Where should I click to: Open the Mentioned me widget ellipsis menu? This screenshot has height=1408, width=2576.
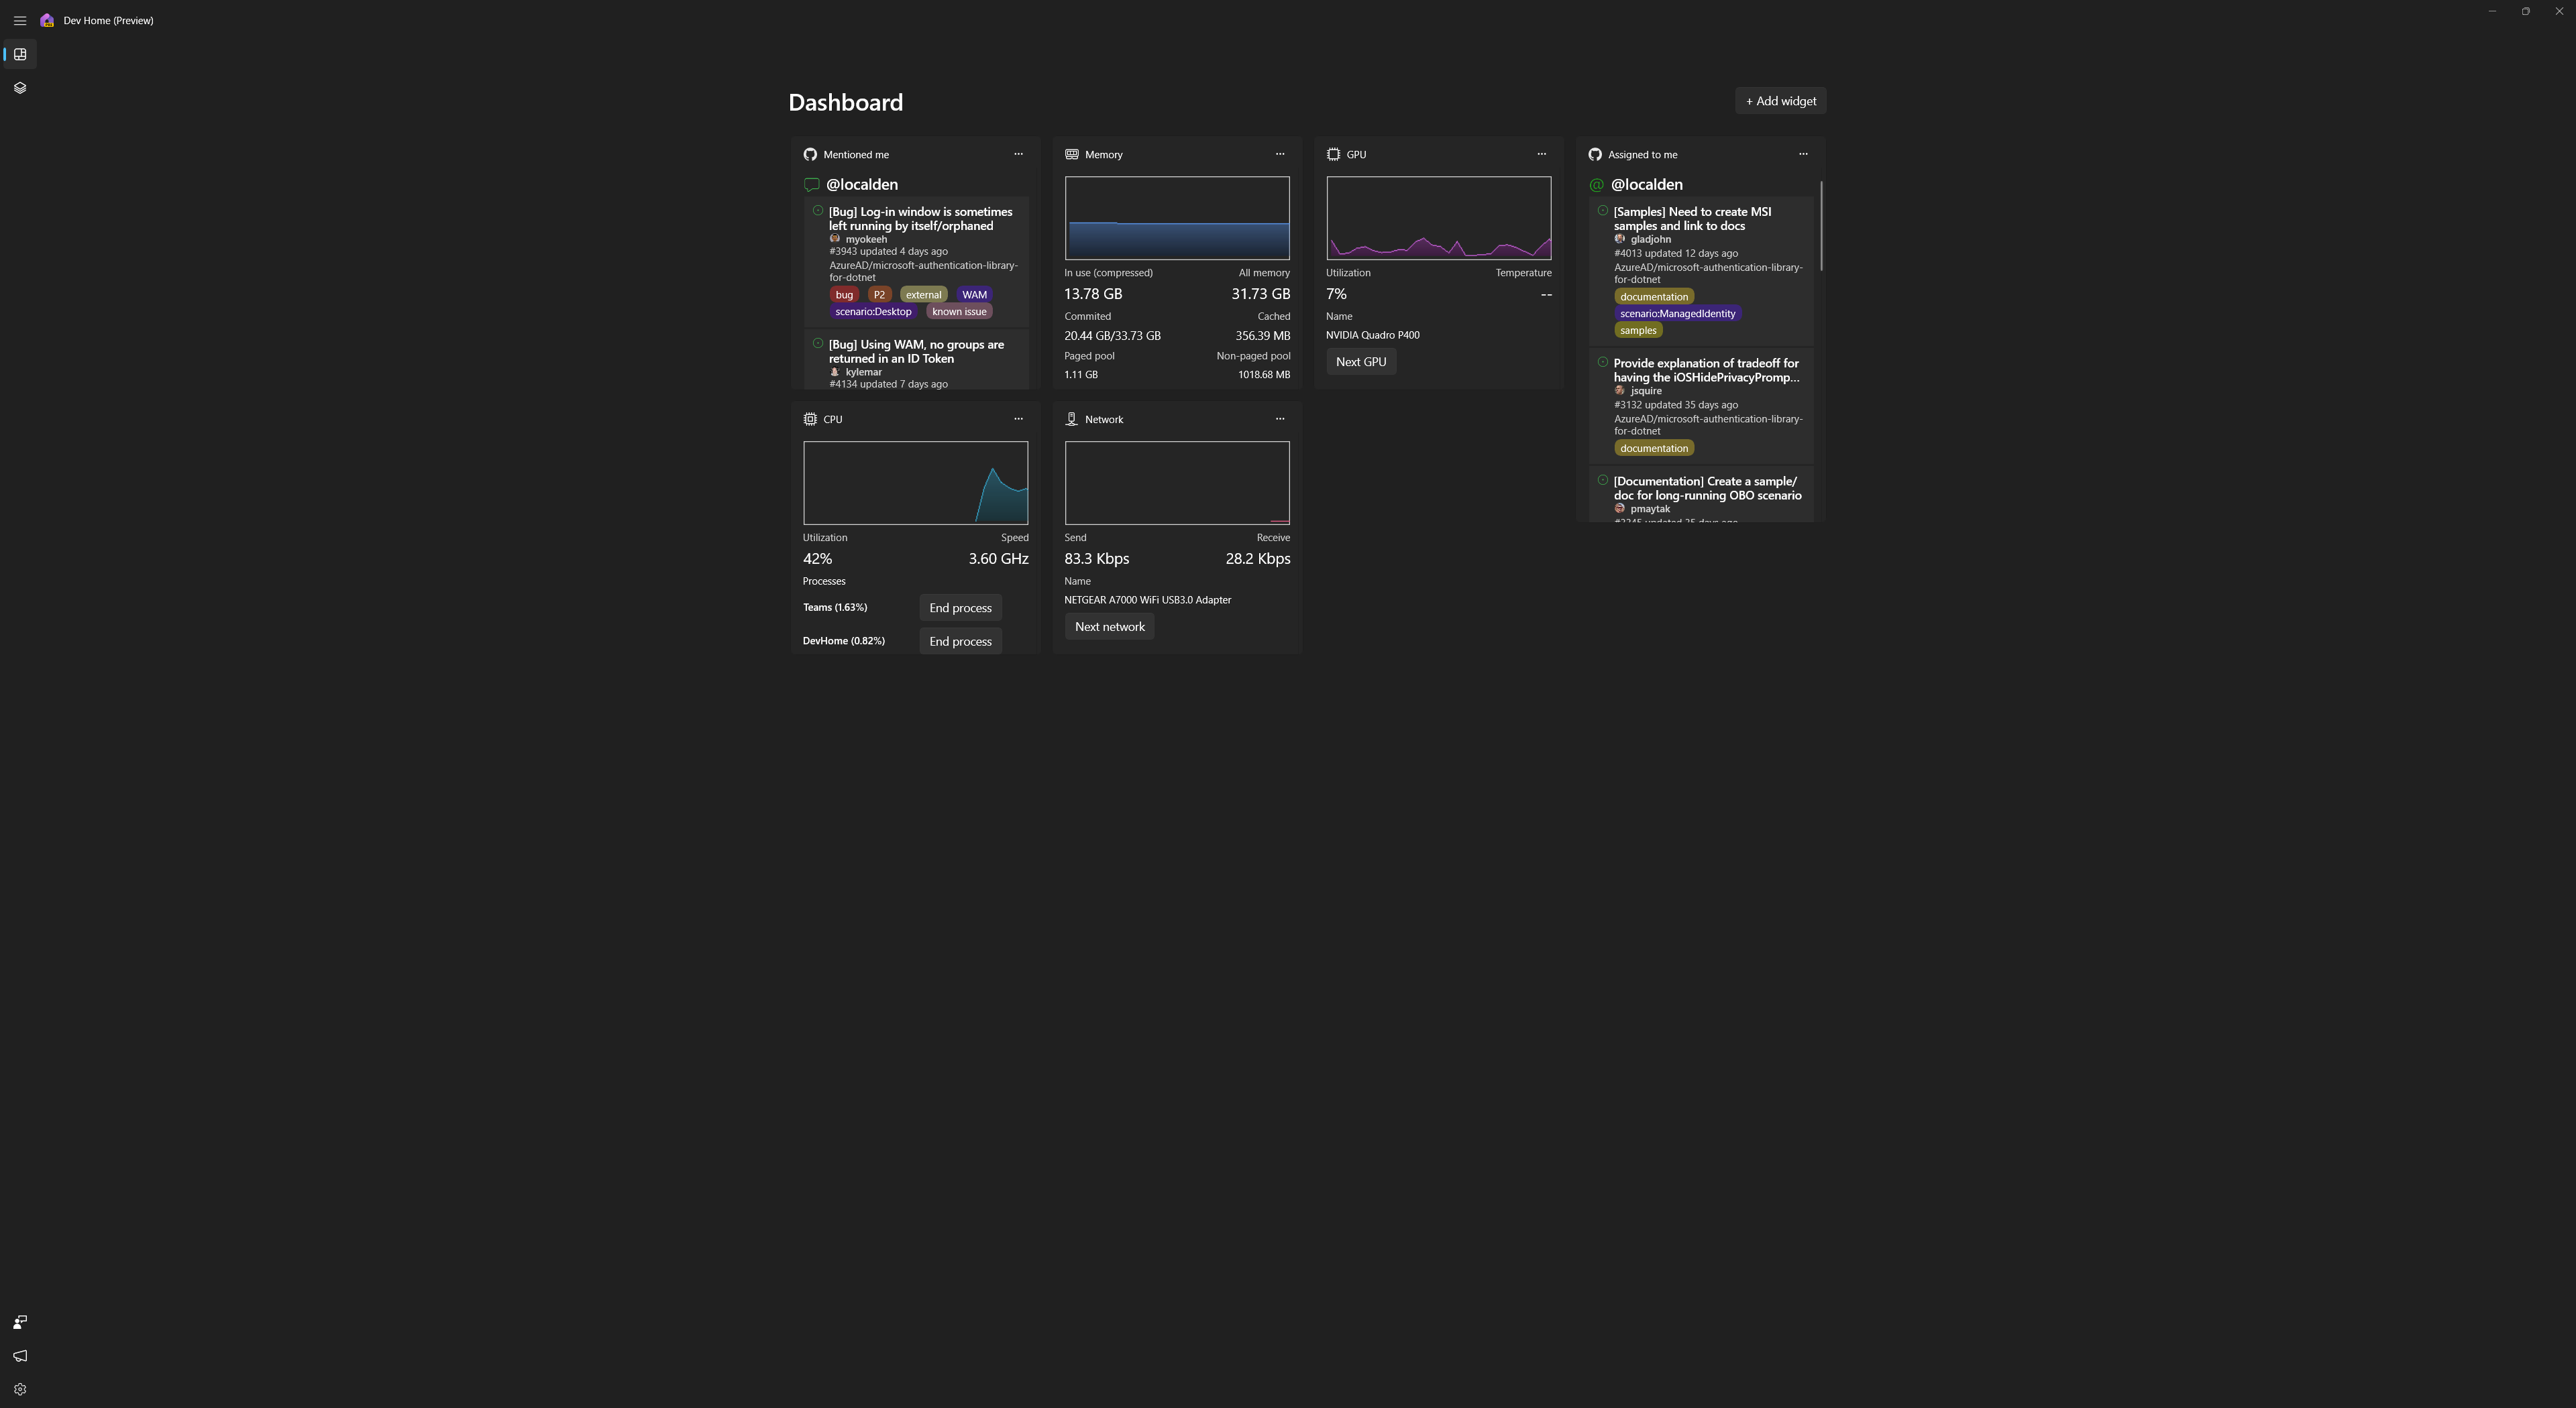point(1018,154)
